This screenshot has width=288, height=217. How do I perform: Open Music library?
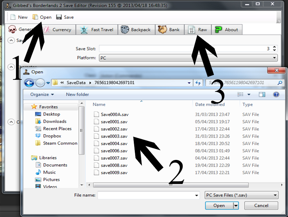pos(49,172)
